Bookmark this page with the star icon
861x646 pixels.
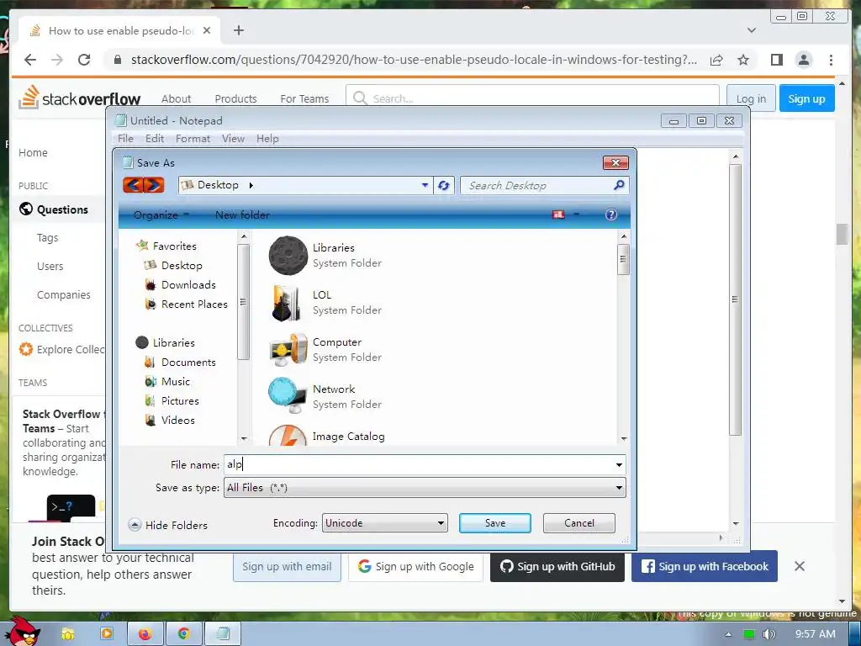click(743, 60)
